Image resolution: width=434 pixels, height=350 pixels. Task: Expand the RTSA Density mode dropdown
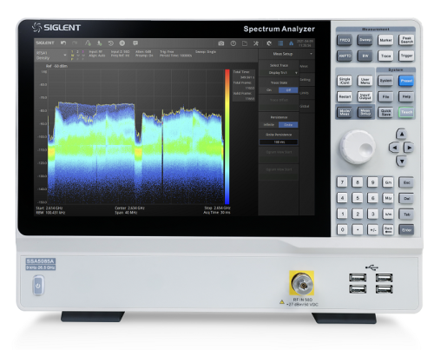tap(51, 56)
